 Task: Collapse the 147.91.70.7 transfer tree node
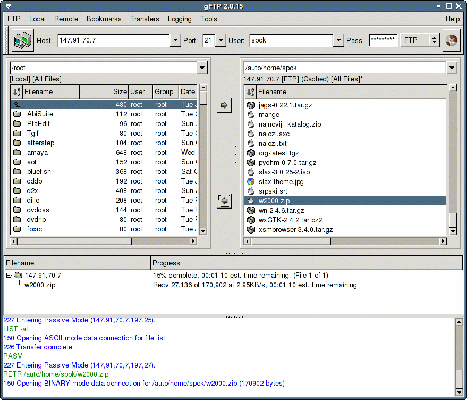pyautogui.click(x=9, y=276)
